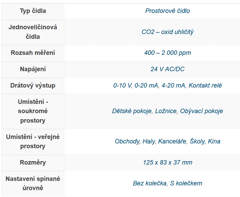
Task: Click the Prostorové čidlo value link
Action: pyautogui.click(x=167, y=11)
